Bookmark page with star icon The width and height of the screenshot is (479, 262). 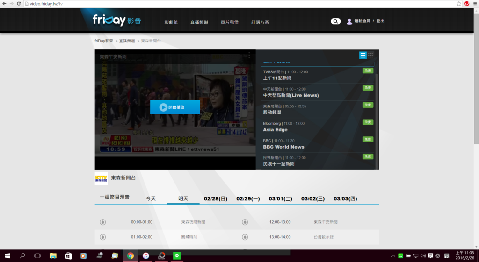[x=459, y=4]
